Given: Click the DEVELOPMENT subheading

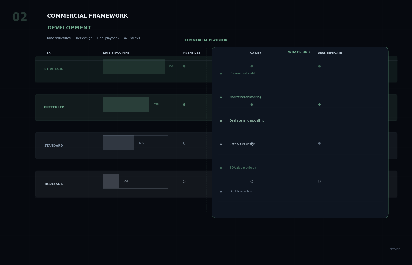Looking at the screenshot, I should (69, 28).
